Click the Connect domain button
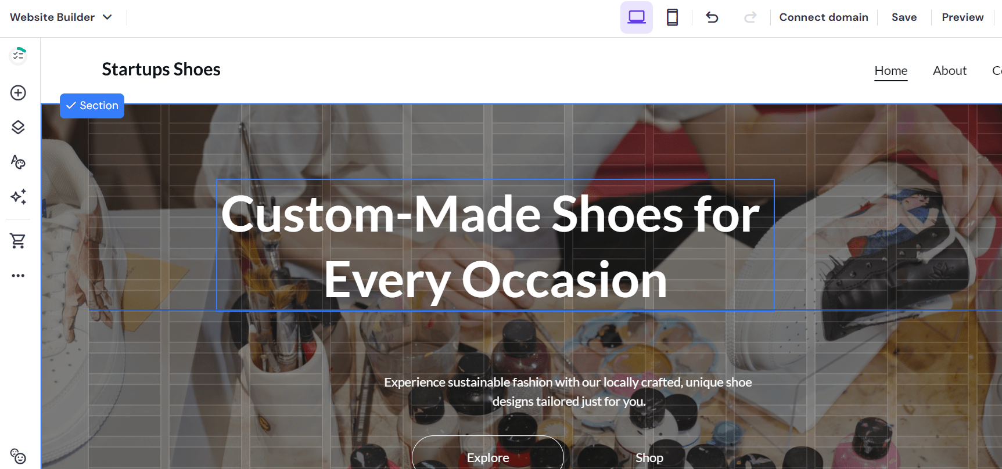The width and height of the screenshot is (1002, 469). pyautogui.click(x=823, y=17)
